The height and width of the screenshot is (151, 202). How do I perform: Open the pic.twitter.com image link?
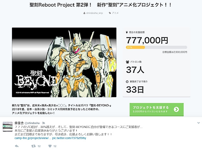coord(69,138)
